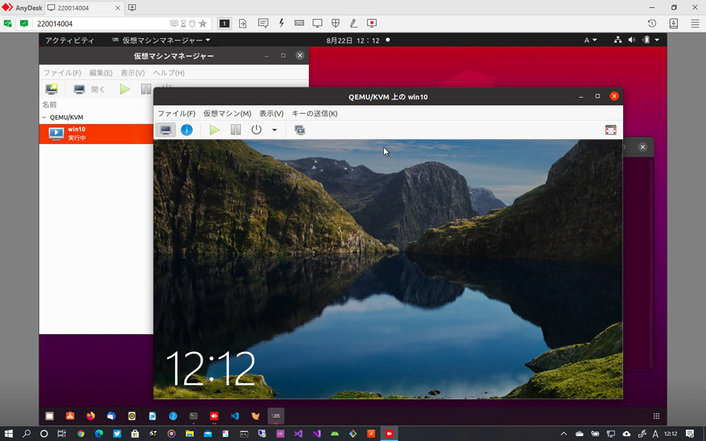Switch VM viewer to fullscreen
The image size is (706, 441).
point(610,130)
